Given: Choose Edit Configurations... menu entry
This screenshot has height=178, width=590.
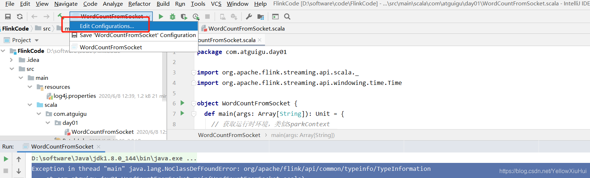Looking at the screenshot, I should tap(134, 26).
